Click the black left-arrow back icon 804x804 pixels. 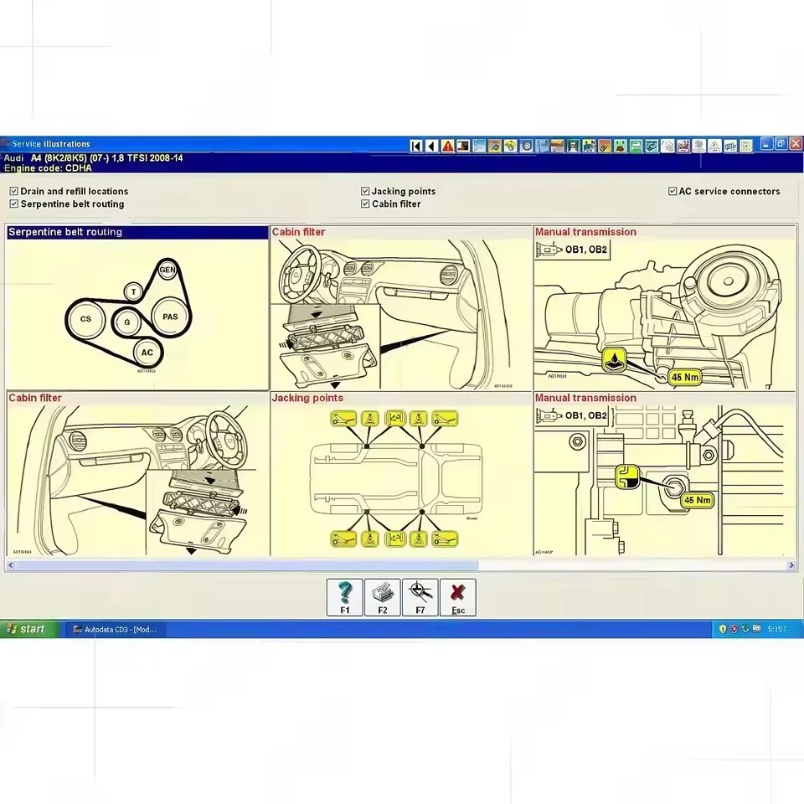click(x=432, y=146)
